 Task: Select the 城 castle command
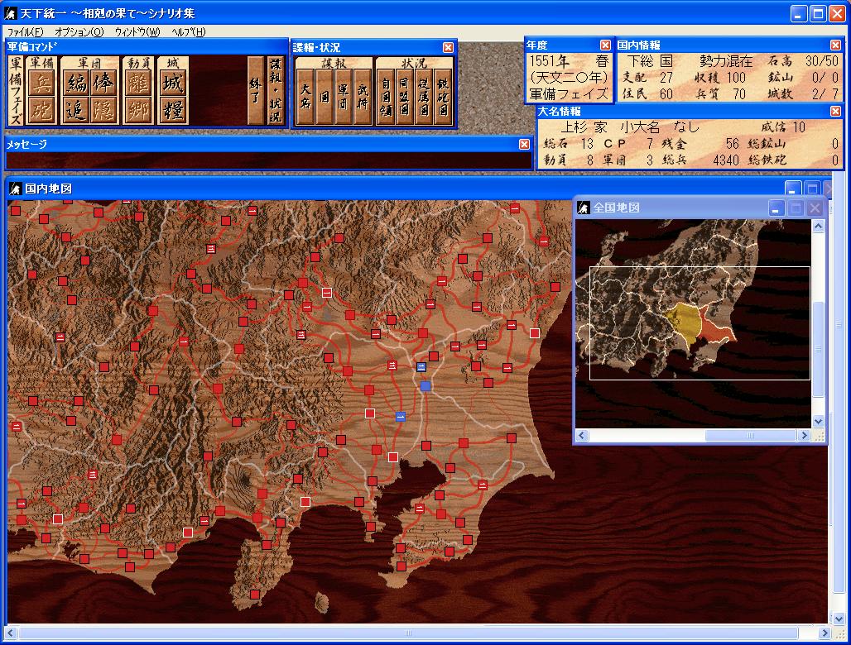point(172,83)
